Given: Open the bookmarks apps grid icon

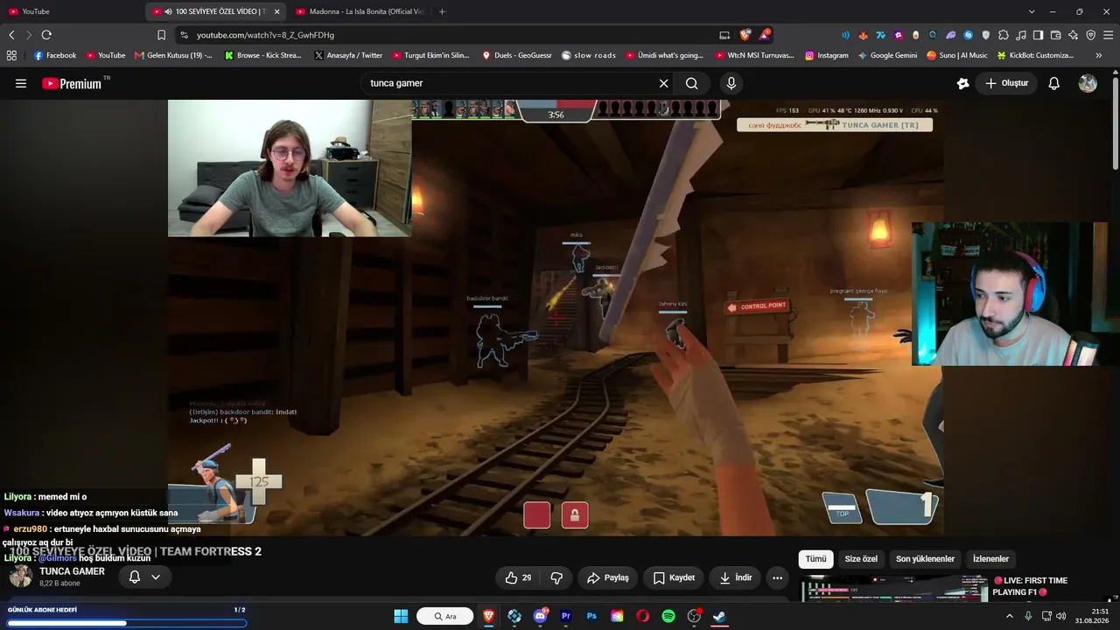Looking at the screenshot, I should tap(11, 55).
